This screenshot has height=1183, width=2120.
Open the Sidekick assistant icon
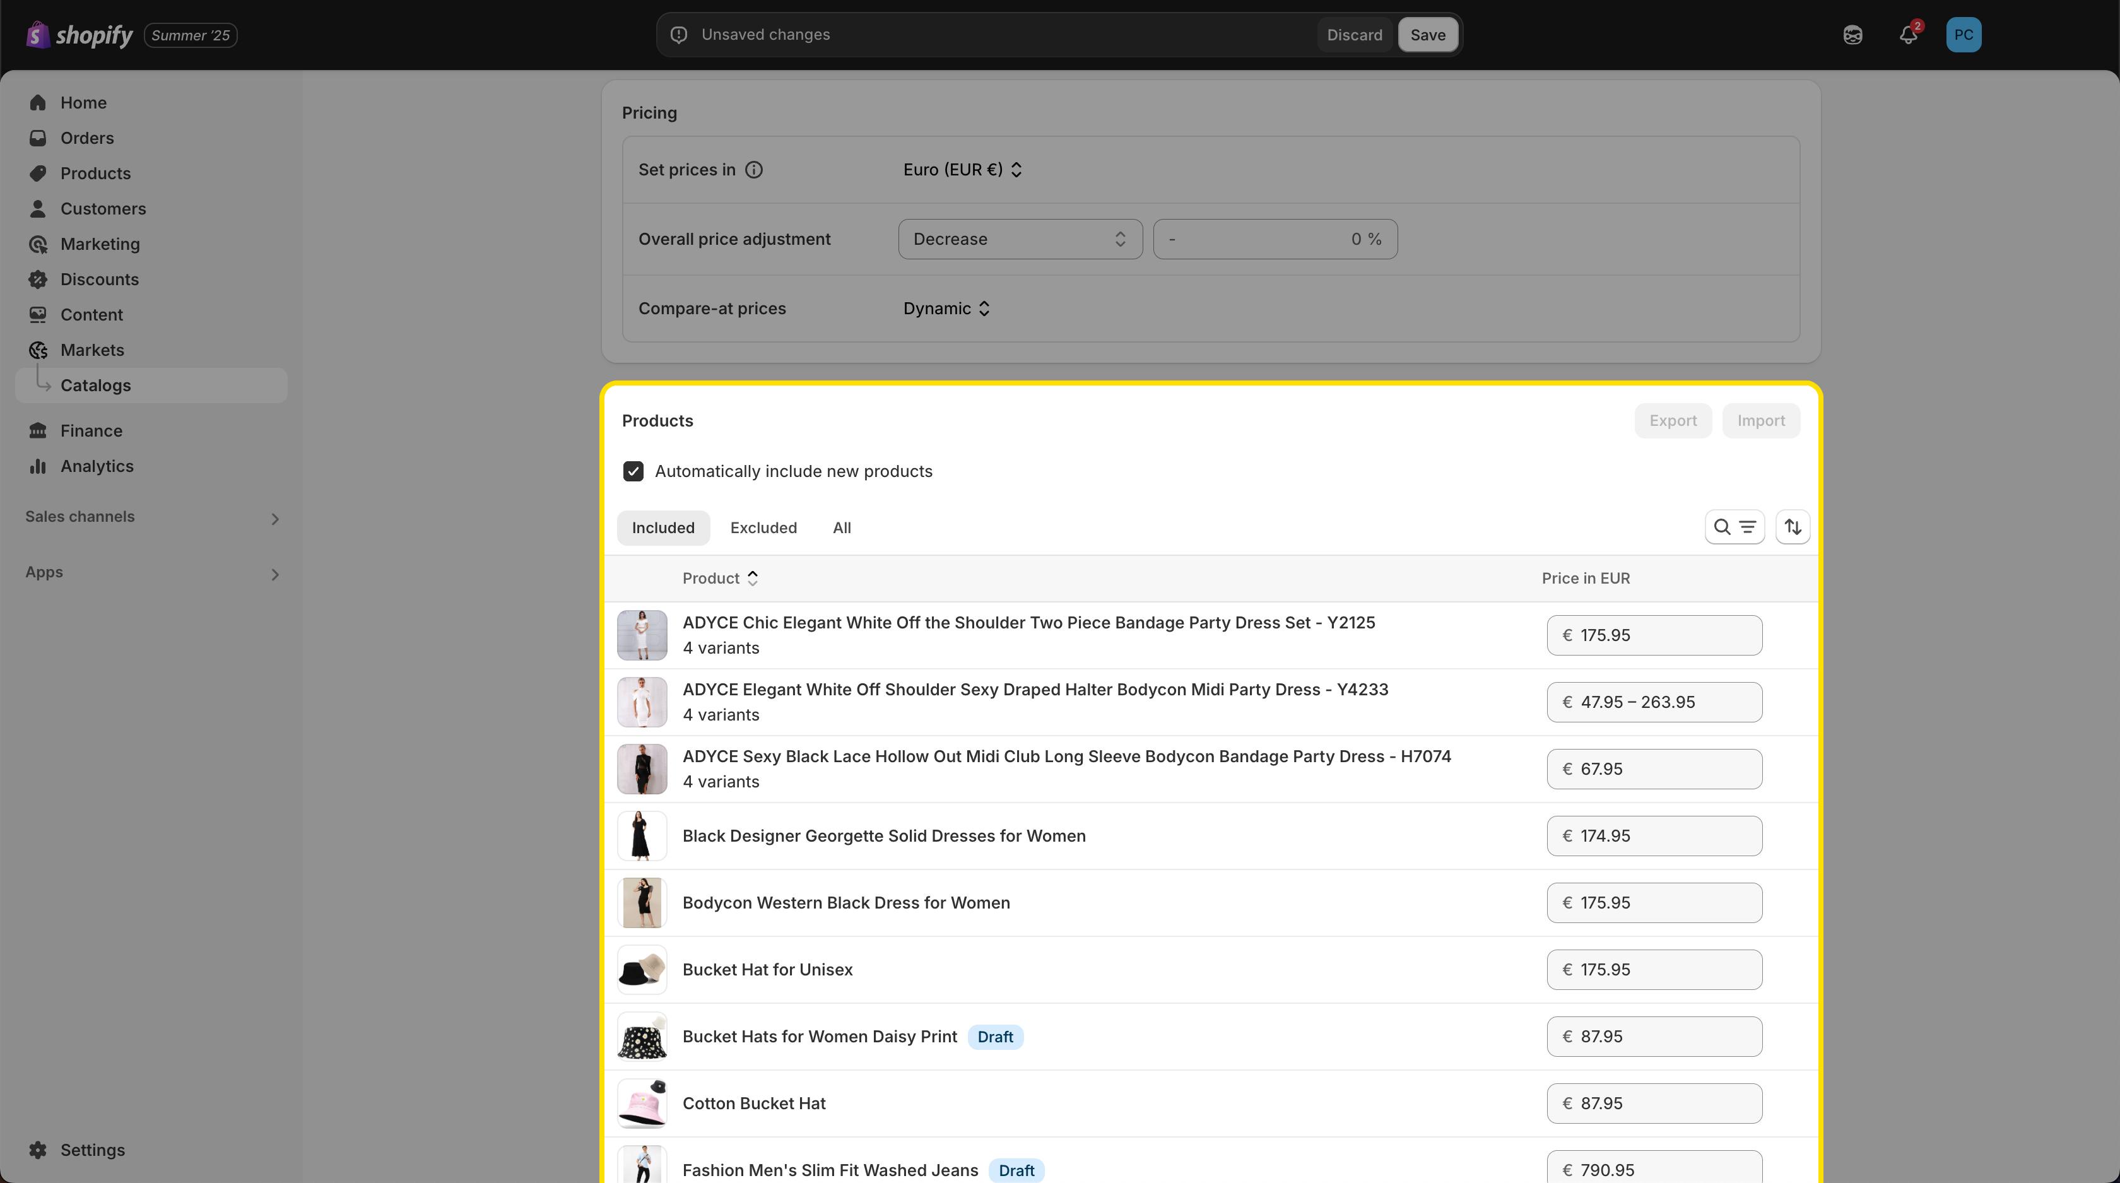pos(1852,35)
